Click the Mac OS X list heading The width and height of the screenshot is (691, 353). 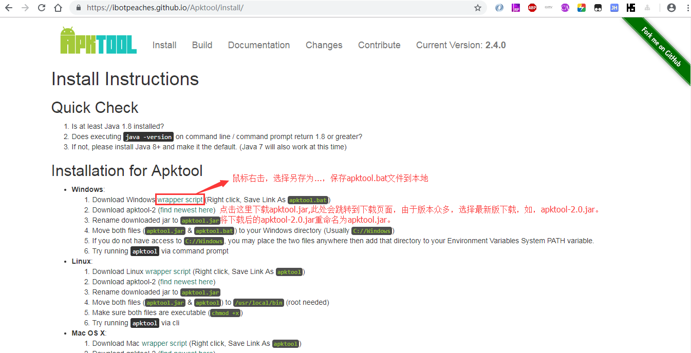88,333
